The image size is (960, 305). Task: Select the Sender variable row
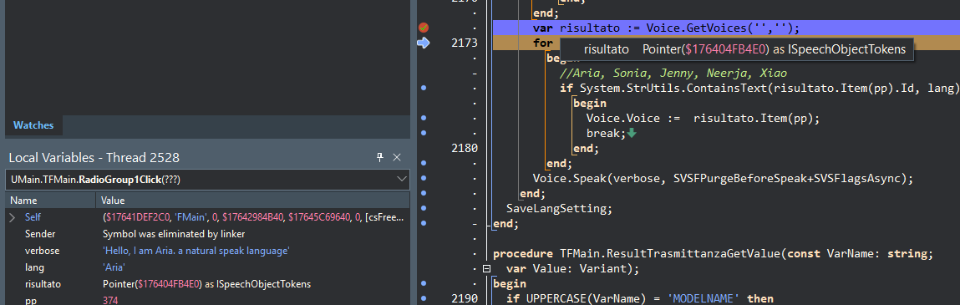coord(207,234)
